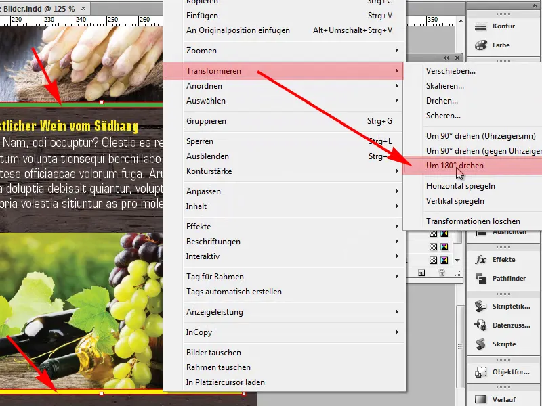Choose Bilder tauschen
The width and height of the screenshot is (542, 406).
(284, 353)
